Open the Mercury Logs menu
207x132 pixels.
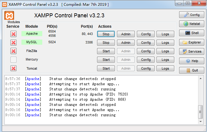[x=165, y=60]
